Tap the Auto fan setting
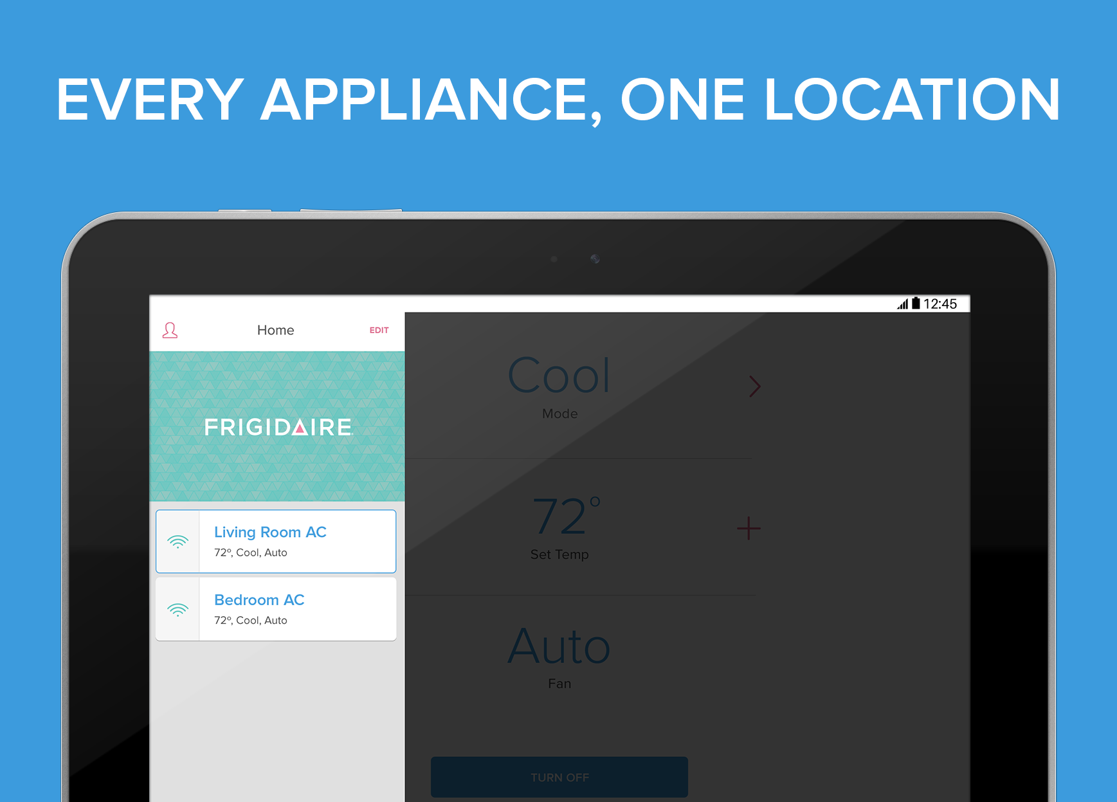 point(559,647)
